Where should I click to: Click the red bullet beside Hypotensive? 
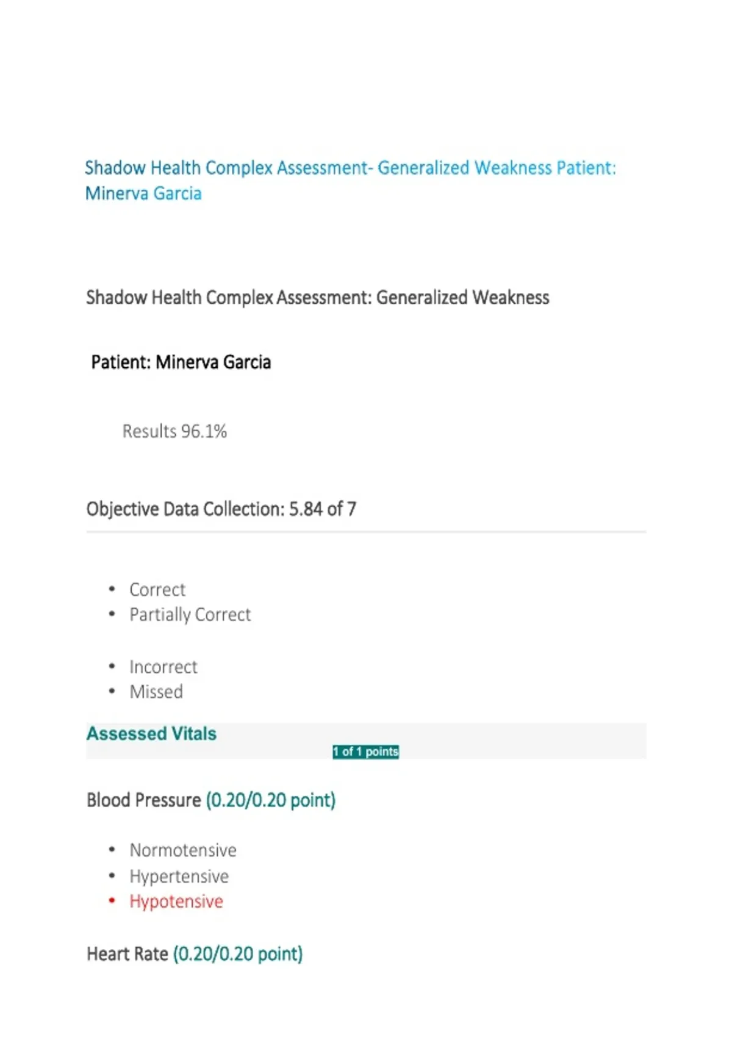point(112,901)
